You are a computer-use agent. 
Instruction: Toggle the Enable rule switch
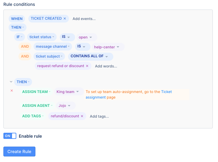click(x=10, y=136)
